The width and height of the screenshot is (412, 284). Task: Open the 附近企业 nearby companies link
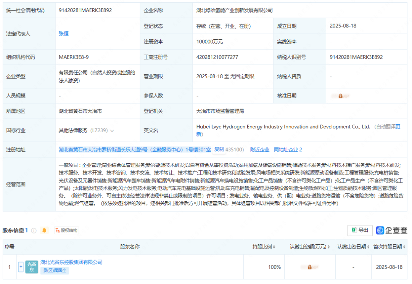click(x=259, y=149)
